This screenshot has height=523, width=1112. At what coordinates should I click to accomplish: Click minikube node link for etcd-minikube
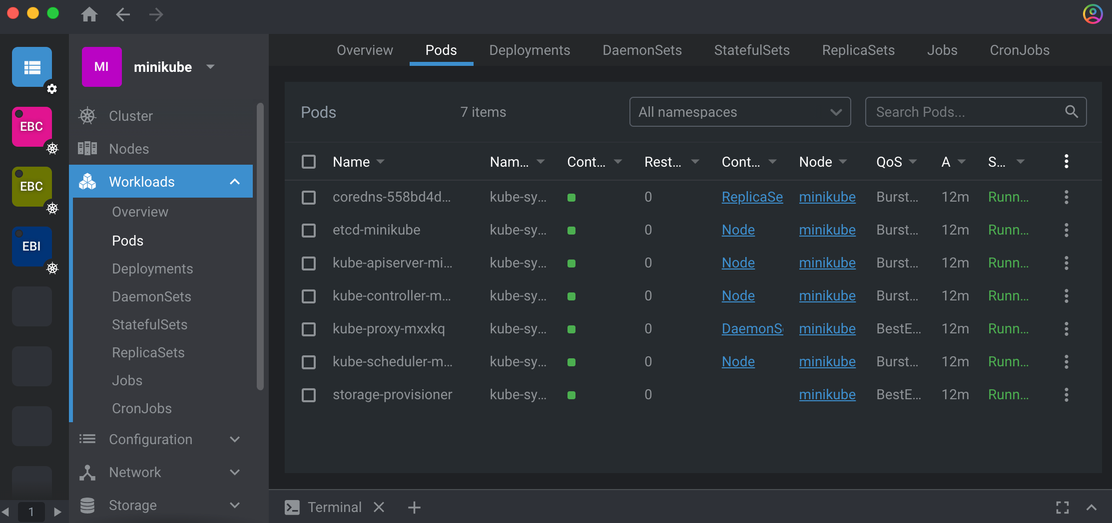pyautogui.click(x=827, y=230)
